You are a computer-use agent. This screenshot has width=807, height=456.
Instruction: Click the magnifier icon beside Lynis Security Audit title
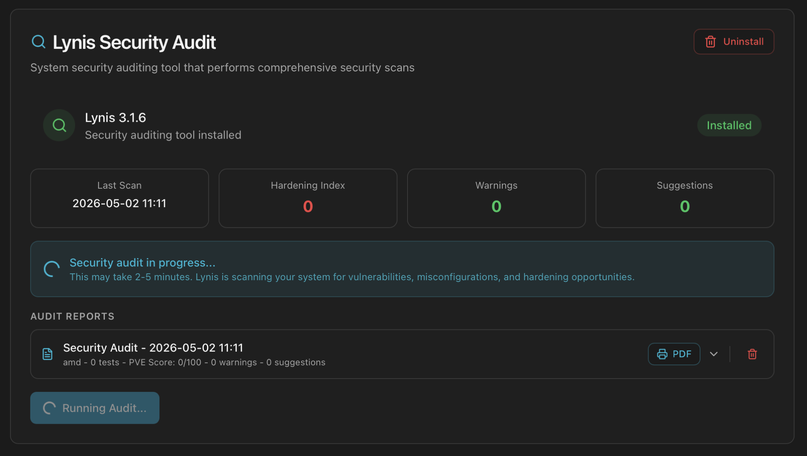click(x=39, y=42)
